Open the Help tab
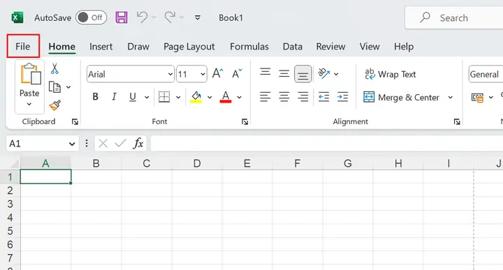 click(x=404, y=47)
